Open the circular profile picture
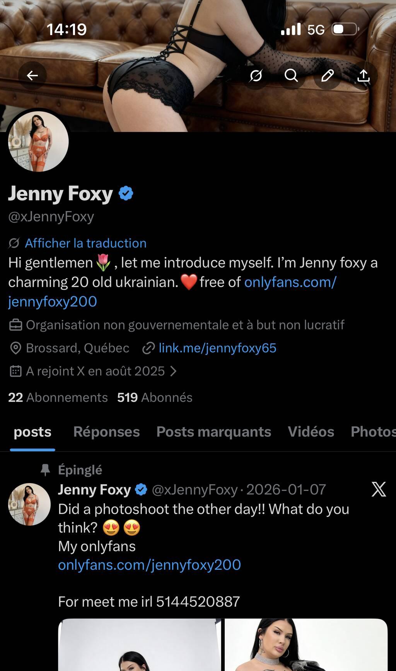This screenshot has height=671, width=396. click(x=38, y=141)
